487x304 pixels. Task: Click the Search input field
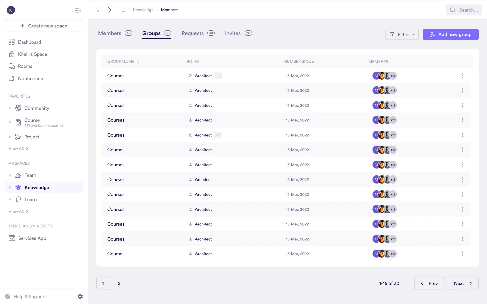tap(464, 10)
